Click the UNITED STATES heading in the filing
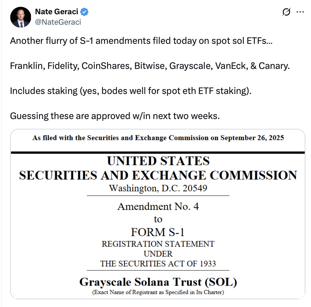This screenshot has width=311, height=307. [x=158, y=161]
